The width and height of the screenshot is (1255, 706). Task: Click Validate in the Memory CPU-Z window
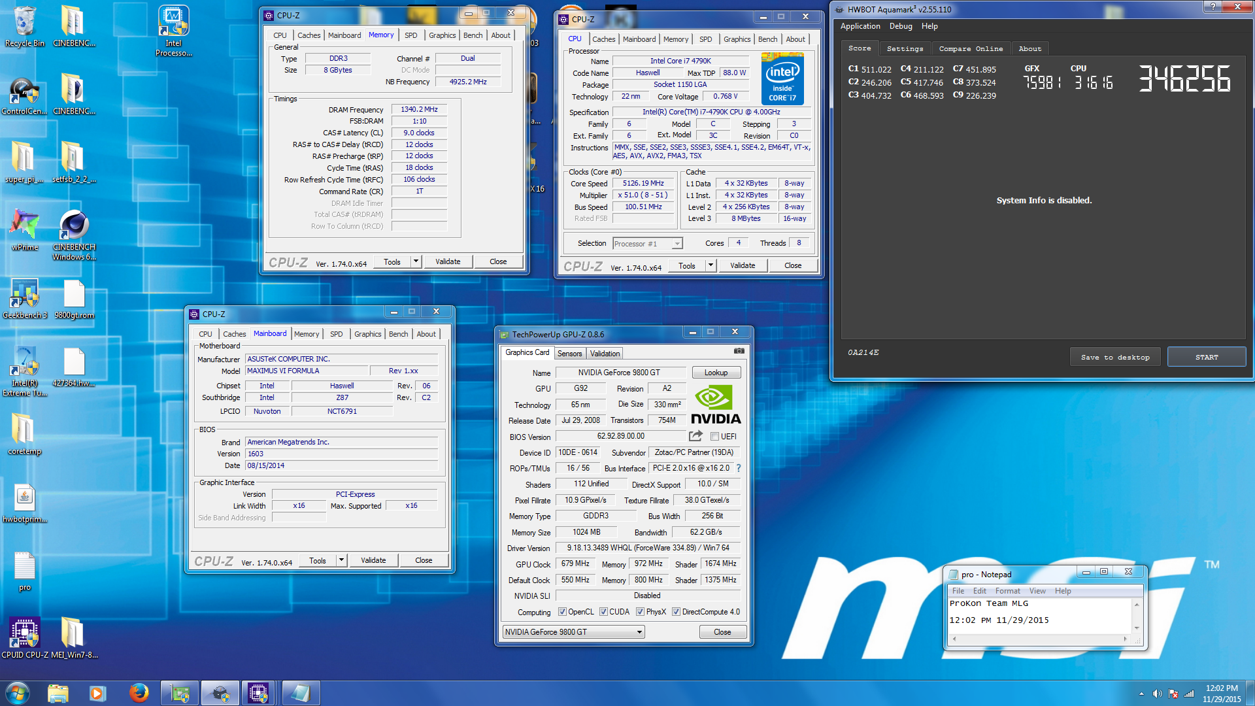pos(448,261)
